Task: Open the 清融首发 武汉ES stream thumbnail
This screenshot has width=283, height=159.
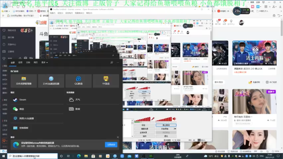Action: (254, 53)
